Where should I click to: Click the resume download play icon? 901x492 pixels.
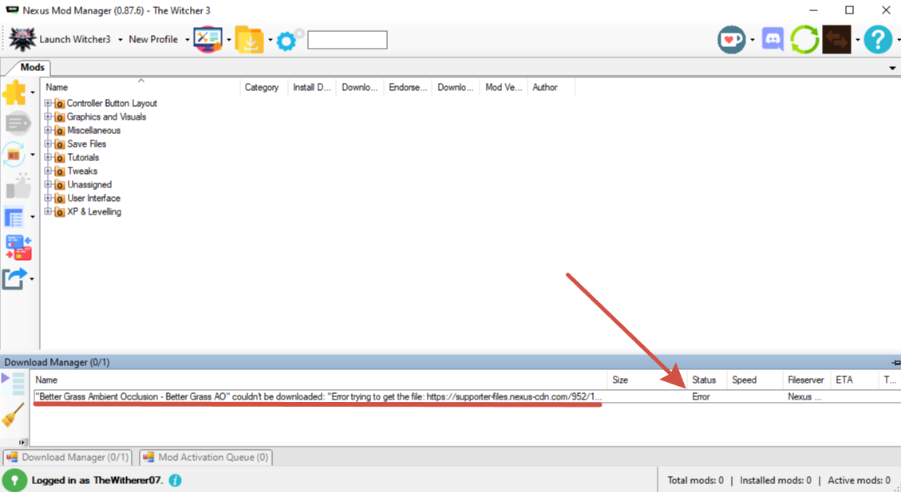pyautogui.click(x=14, y=384)
